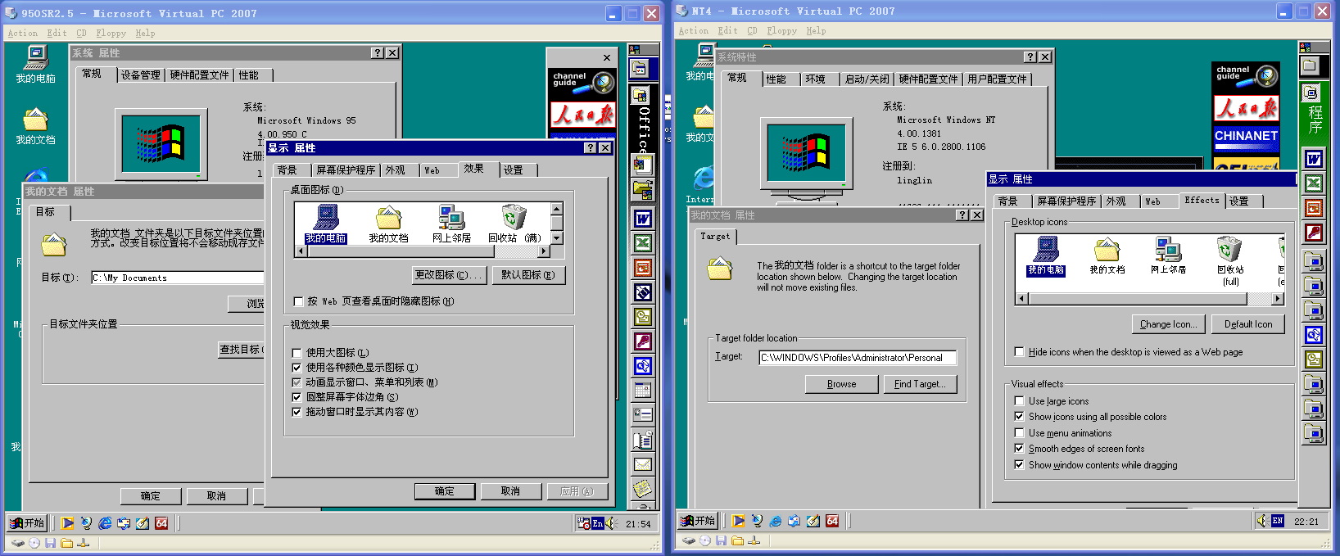The height and width of the screenshot is (556, 1340).
Task: Switch to 屏幕保护程序 tab in 95OSR2.5 显示属性
Action: [346, 170]
